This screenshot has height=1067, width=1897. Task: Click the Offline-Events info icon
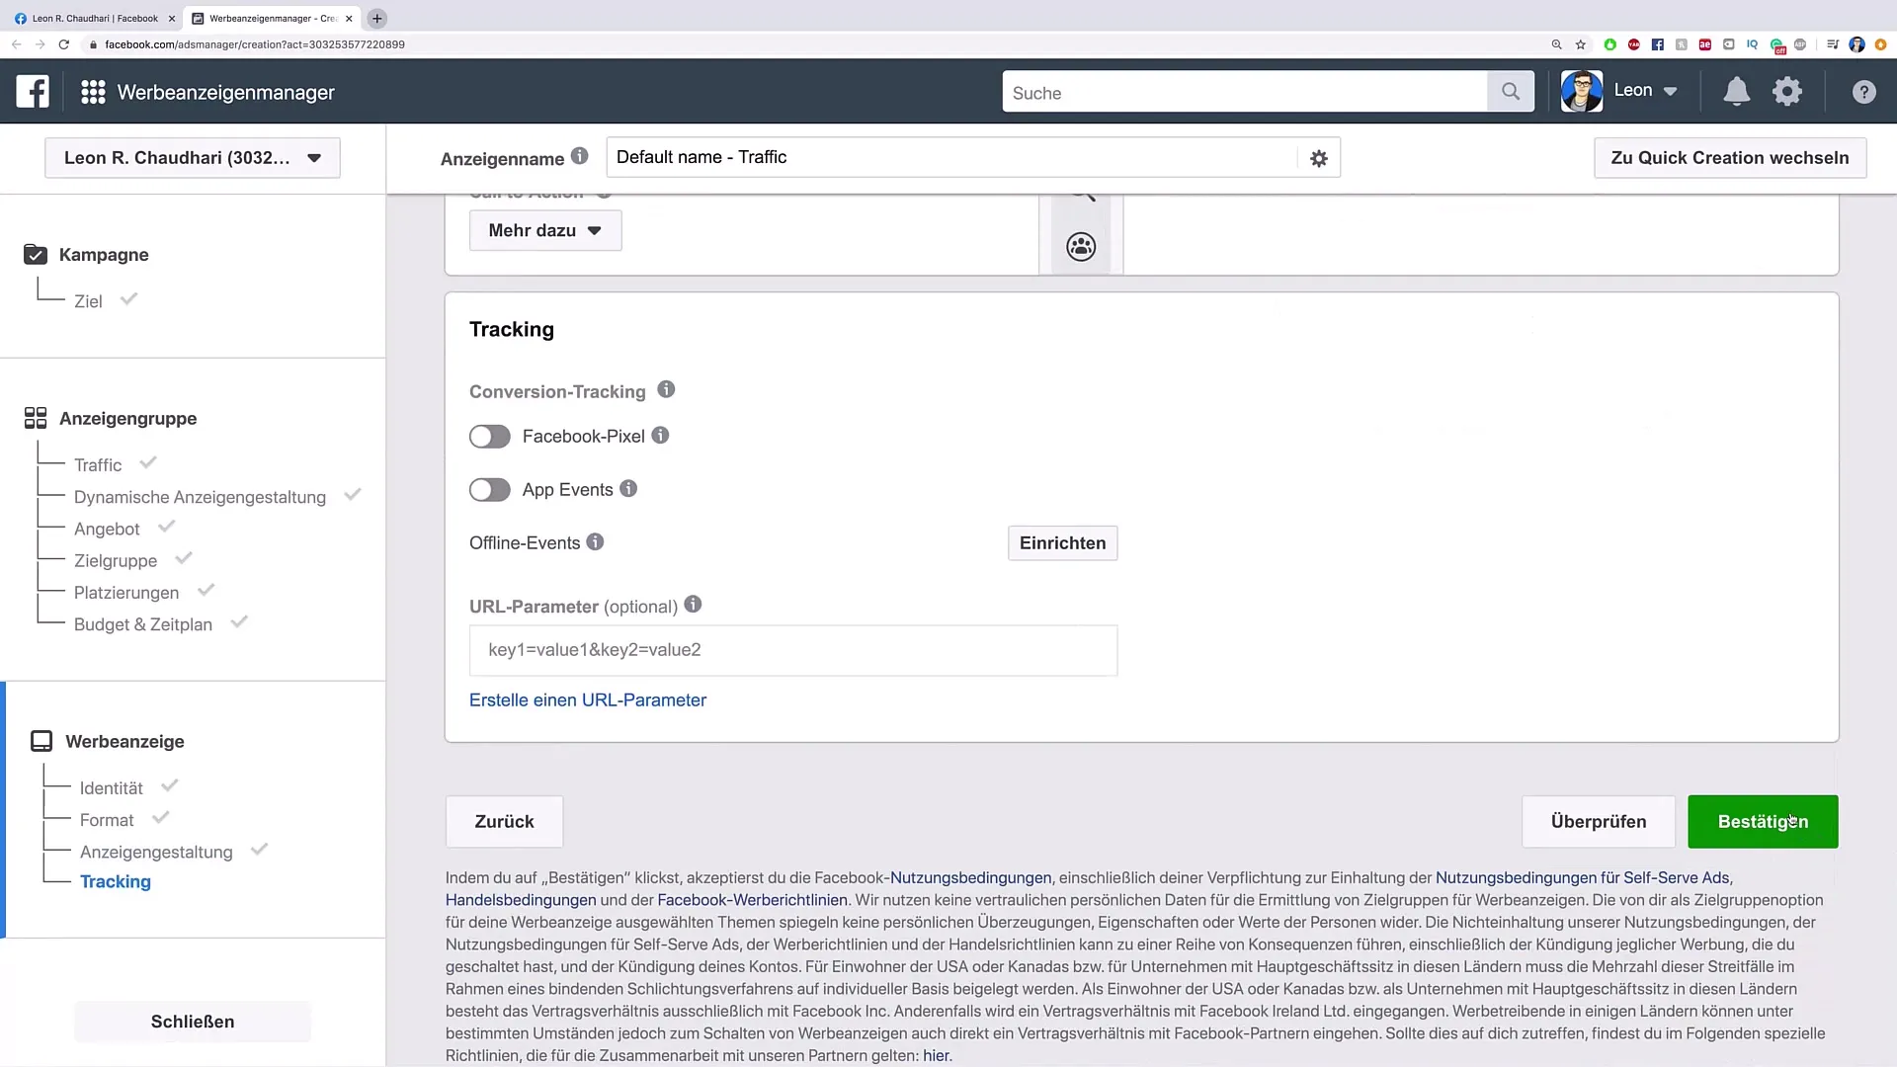pos(595,541)
